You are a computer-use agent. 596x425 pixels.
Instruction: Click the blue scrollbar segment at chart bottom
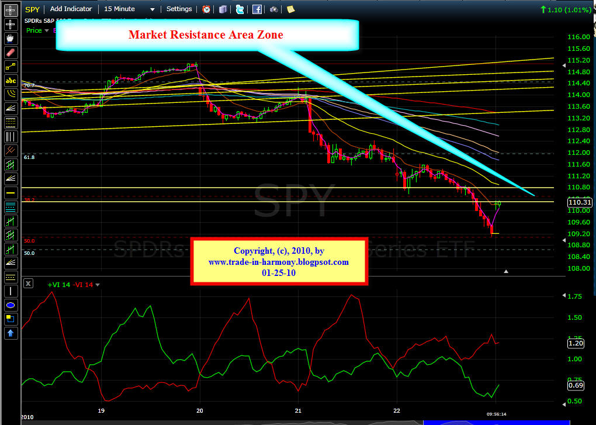click(497, 422)
